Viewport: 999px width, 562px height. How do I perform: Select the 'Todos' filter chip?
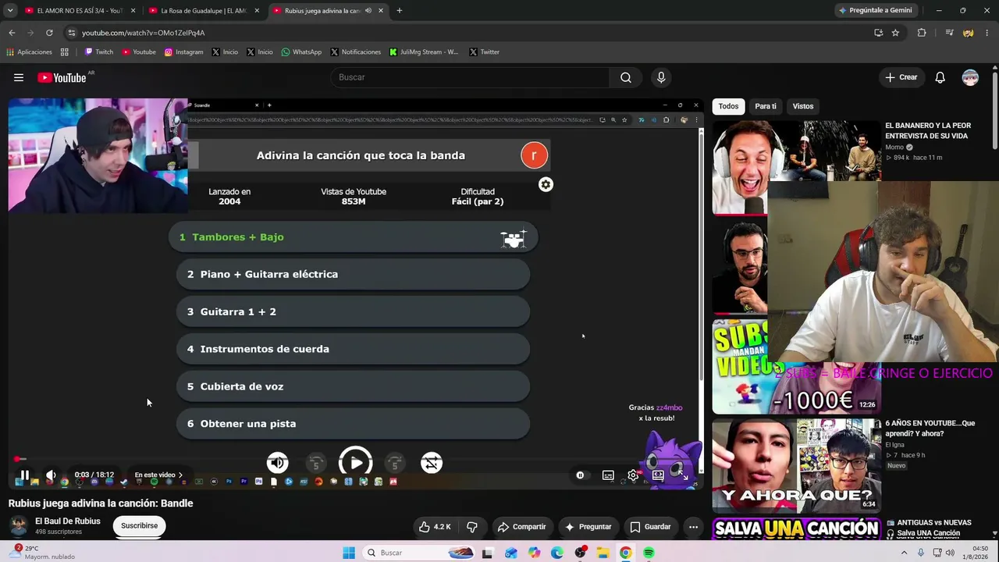(x=728, y=106)
